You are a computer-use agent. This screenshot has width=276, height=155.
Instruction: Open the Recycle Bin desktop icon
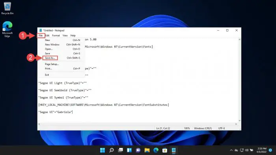(7, 8)
